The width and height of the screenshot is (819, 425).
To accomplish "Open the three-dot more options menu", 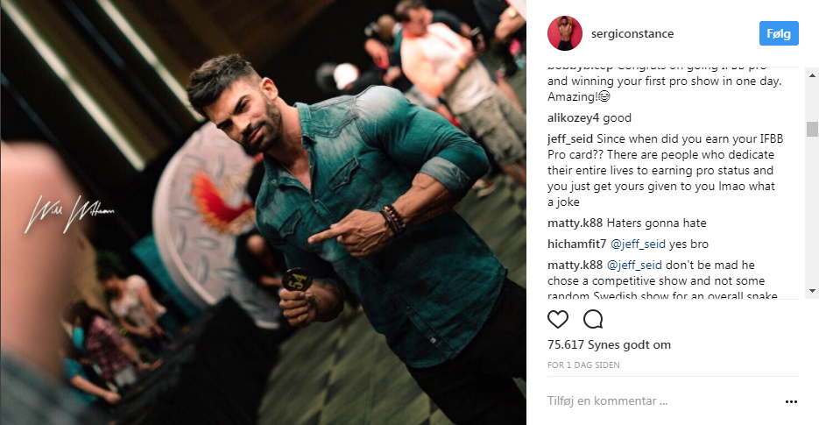I will [791, 401].
